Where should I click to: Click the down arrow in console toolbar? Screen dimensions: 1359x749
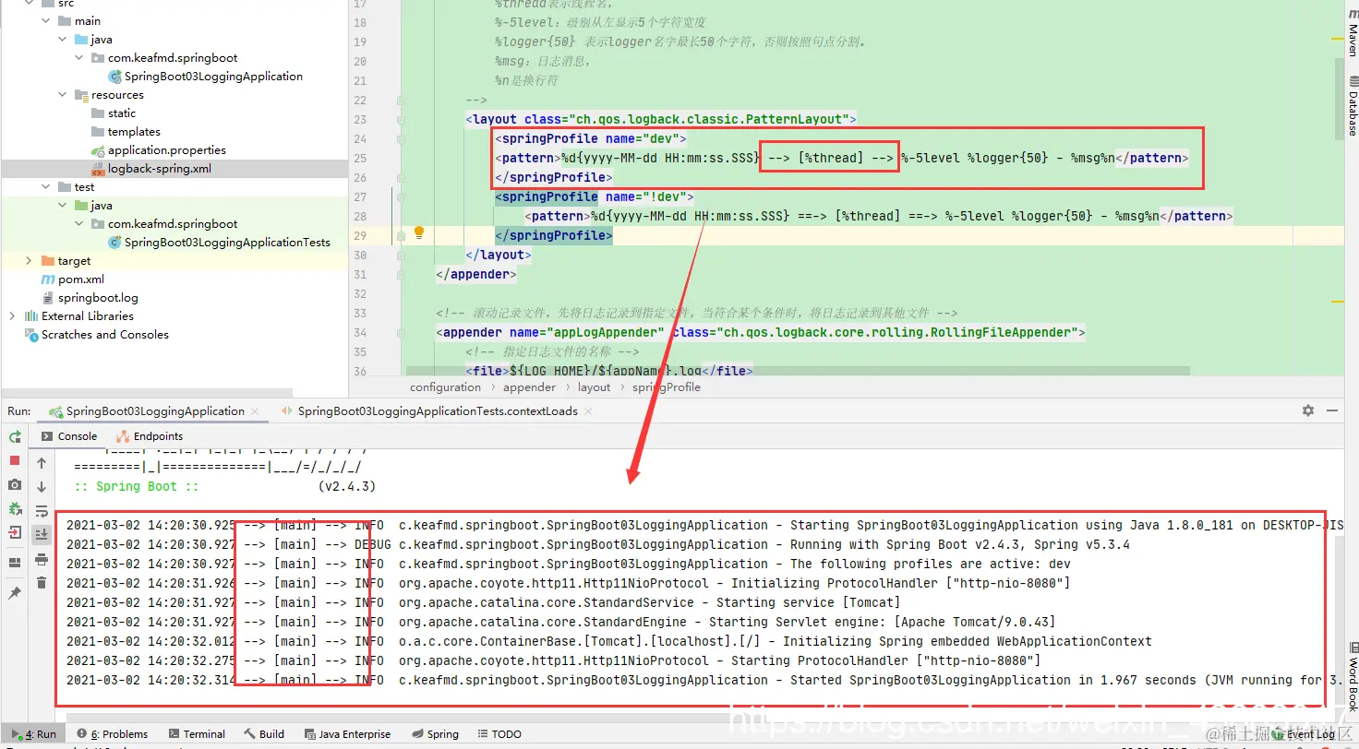pos(42,487)
